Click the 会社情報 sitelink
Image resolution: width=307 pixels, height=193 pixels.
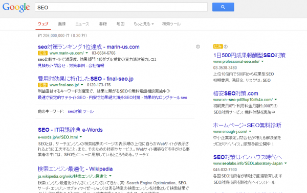pyautogui.click(x=96, y=66)
